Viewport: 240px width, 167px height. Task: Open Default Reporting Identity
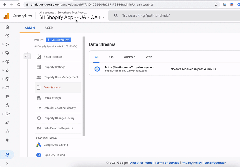tap(58, 108)
